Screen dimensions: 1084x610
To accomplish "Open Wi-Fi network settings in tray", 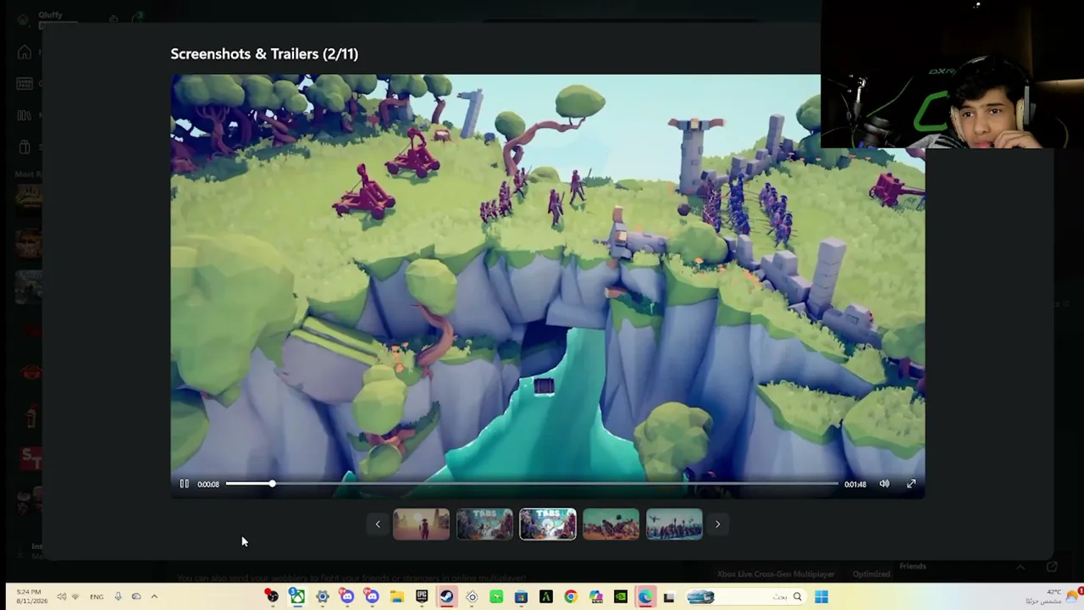I will [x=75, y=596].
